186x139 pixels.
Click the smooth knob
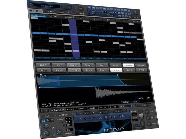click(x=59, y=132)
